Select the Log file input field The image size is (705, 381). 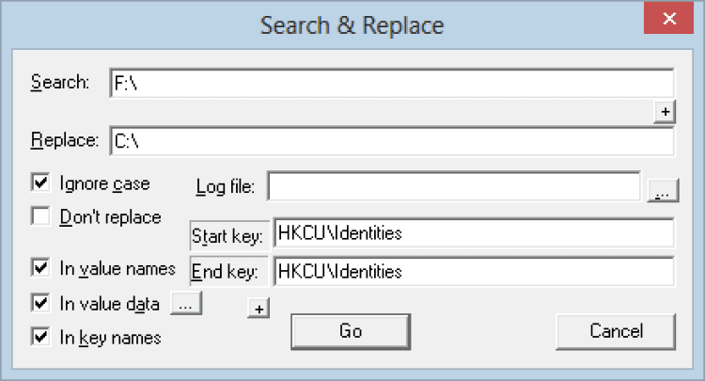click(x=453, y=186)
